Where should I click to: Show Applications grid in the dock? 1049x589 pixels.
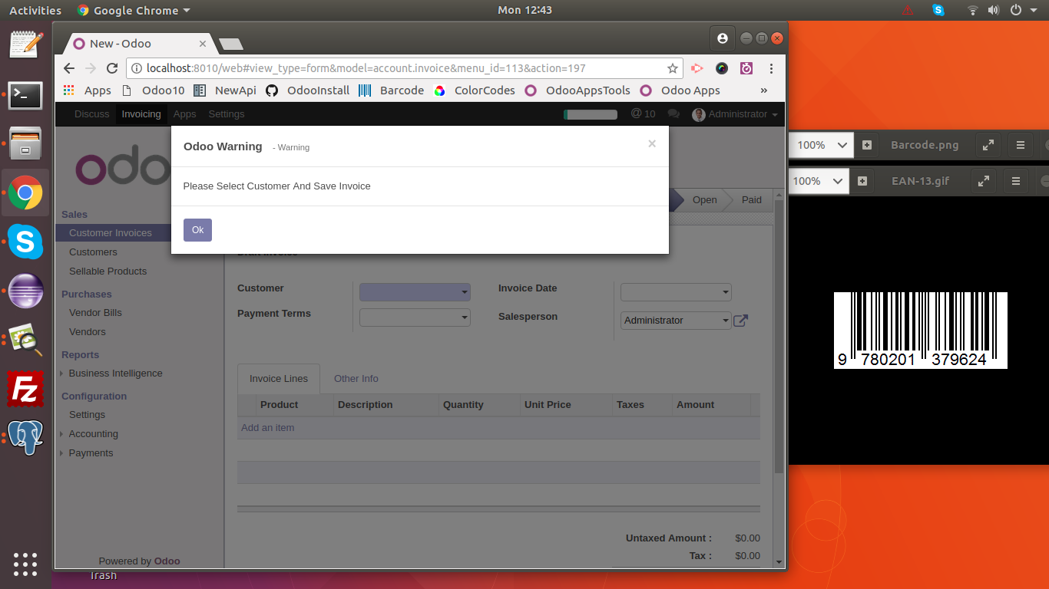25,564
